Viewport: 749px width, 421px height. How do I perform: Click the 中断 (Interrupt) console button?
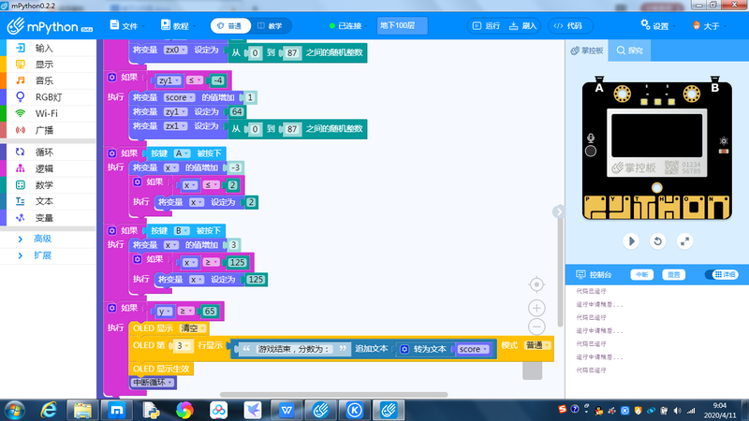point(641,274)
